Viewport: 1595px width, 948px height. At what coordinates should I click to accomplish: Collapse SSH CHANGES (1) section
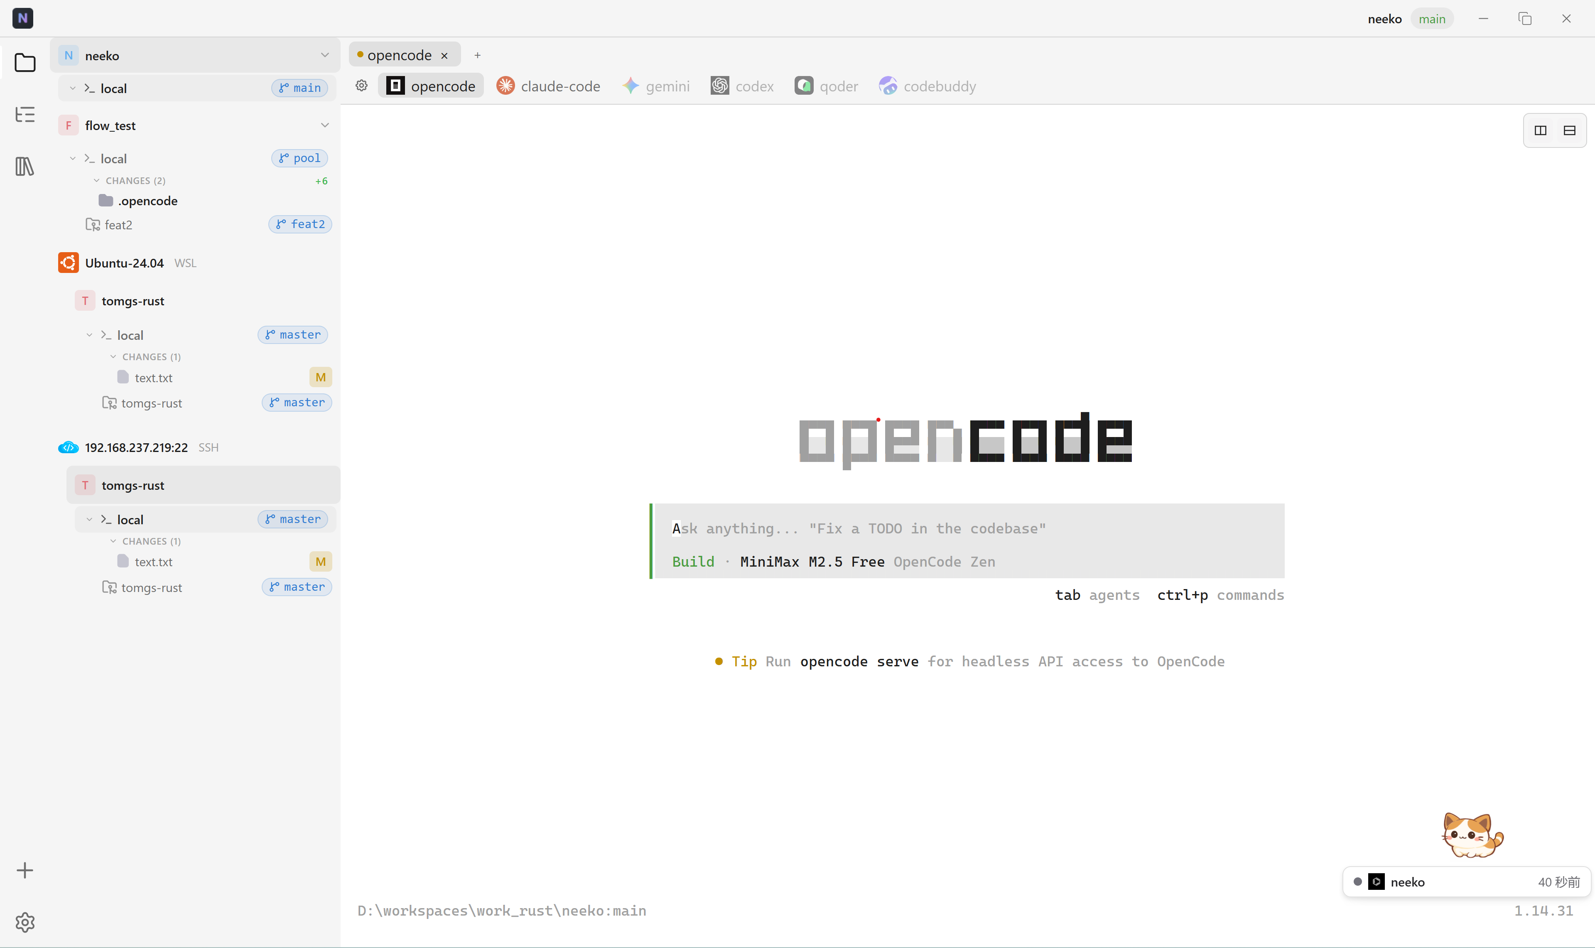point(113,540)
